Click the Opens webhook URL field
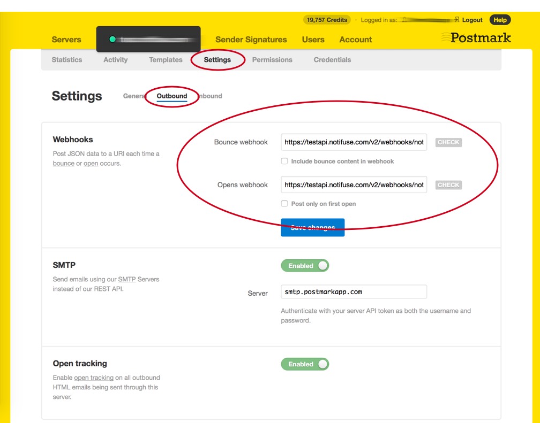This screenshot has width=540, height=423. [354, 184]
